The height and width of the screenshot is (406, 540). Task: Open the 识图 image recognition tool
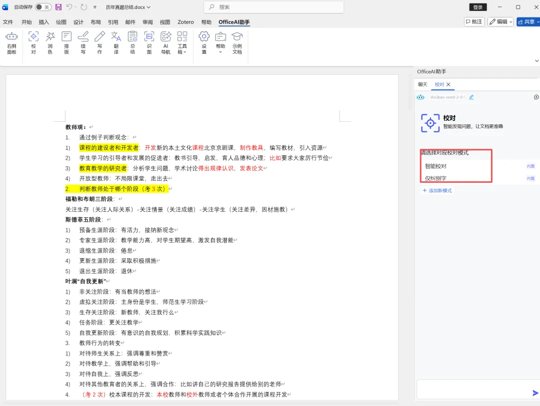tap(149, 43)
